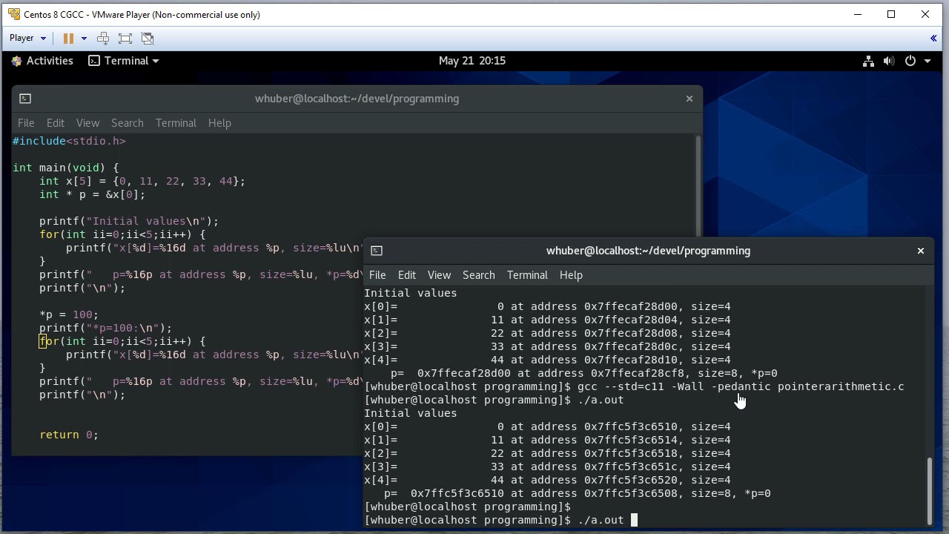Viewport: 949px width, 534px height.
Task: Click the 'return 0;' line
Action: pyautogui.click(x=69, y=435)
